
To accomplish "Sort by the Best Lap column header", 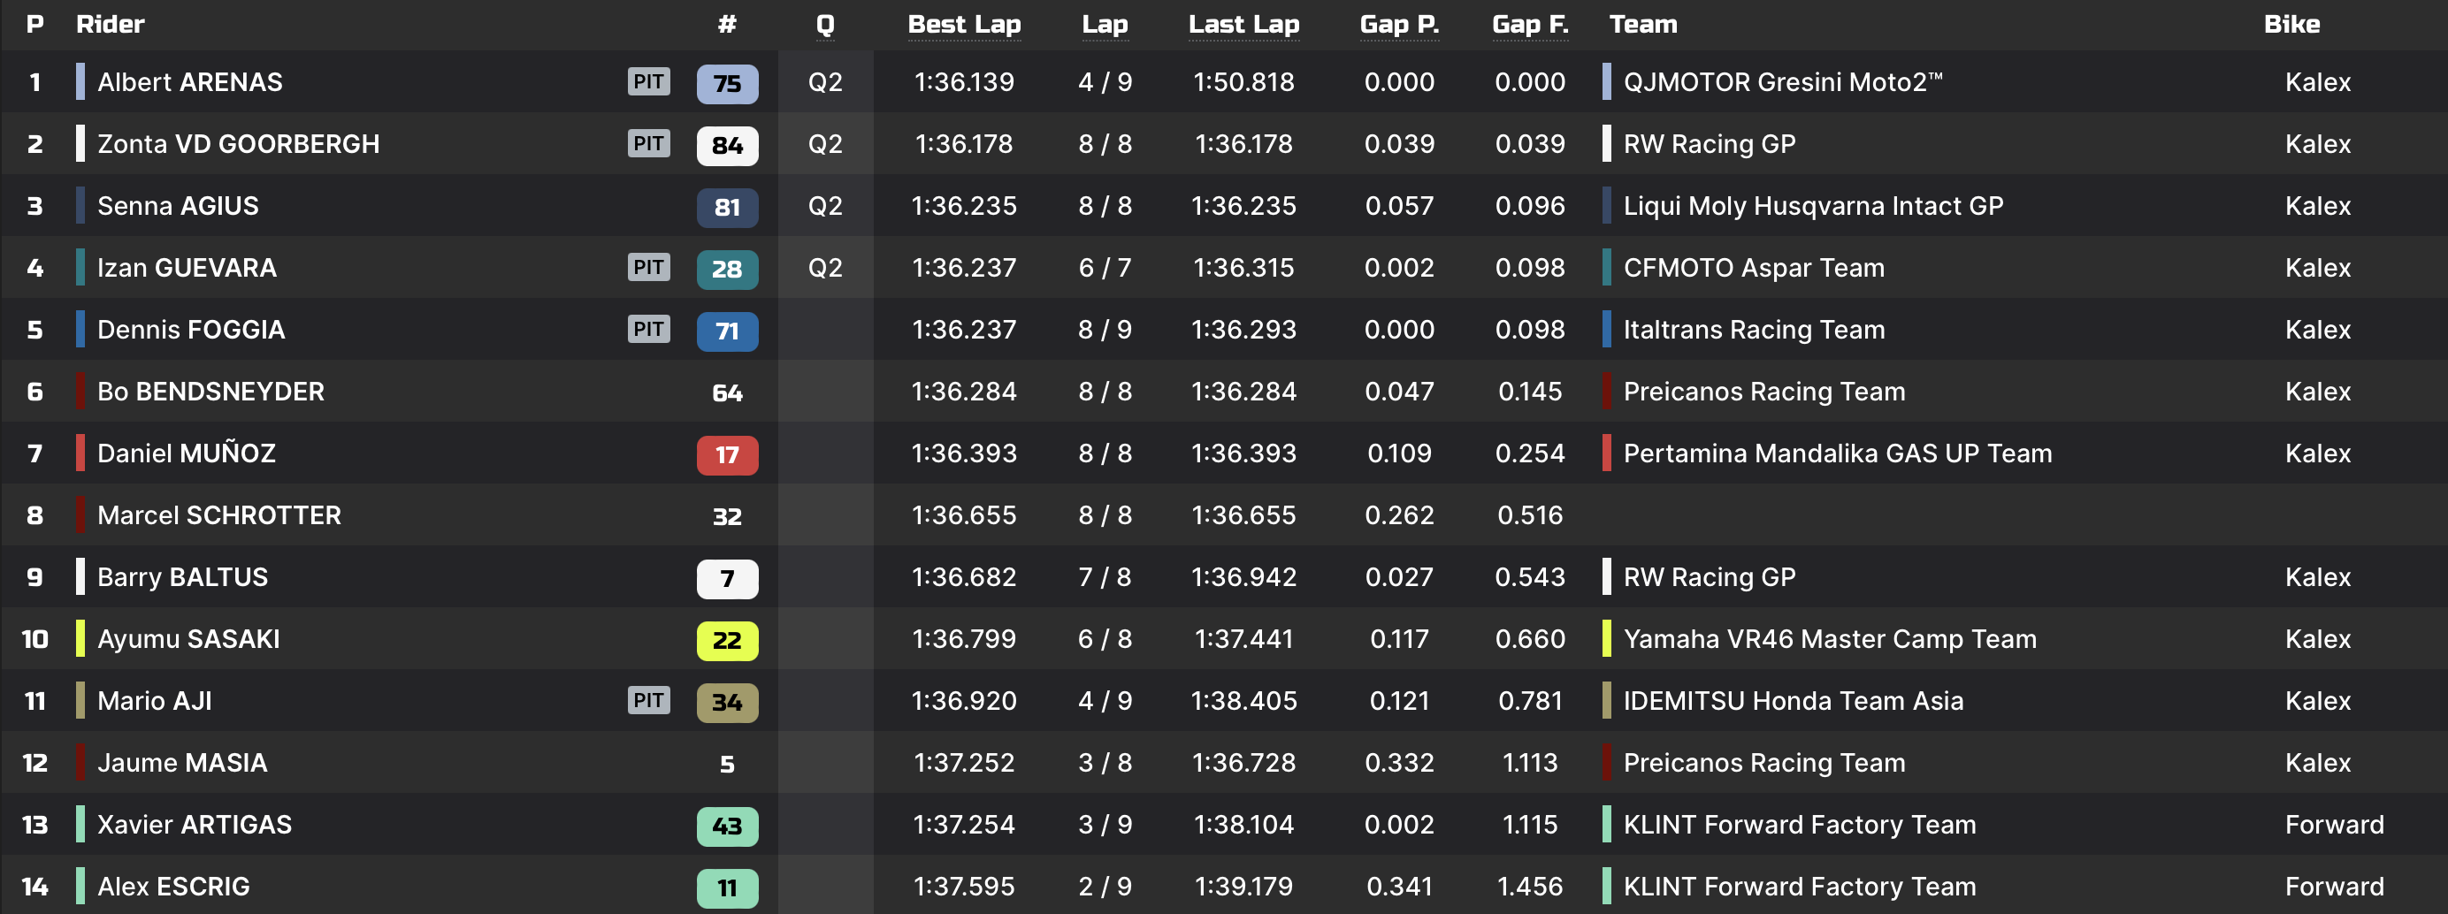I will click(963, 25).
